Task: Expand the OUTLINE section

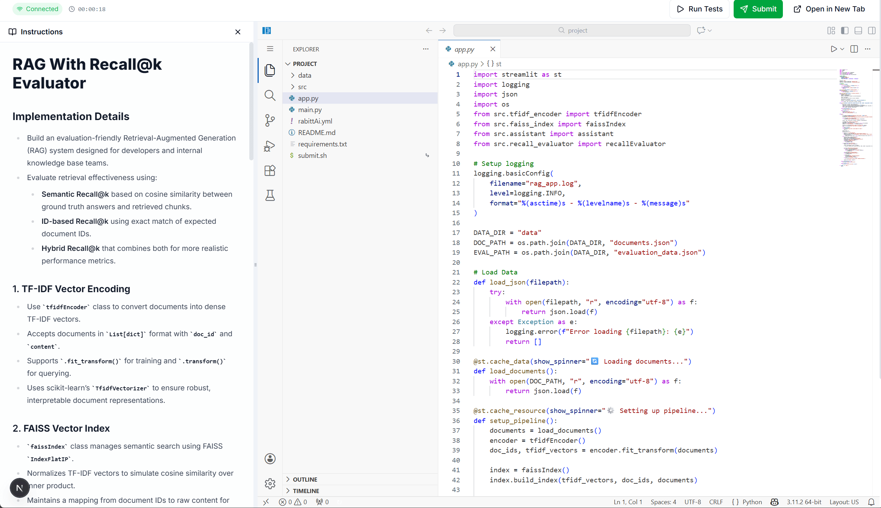Action: [x=360, y=480]
